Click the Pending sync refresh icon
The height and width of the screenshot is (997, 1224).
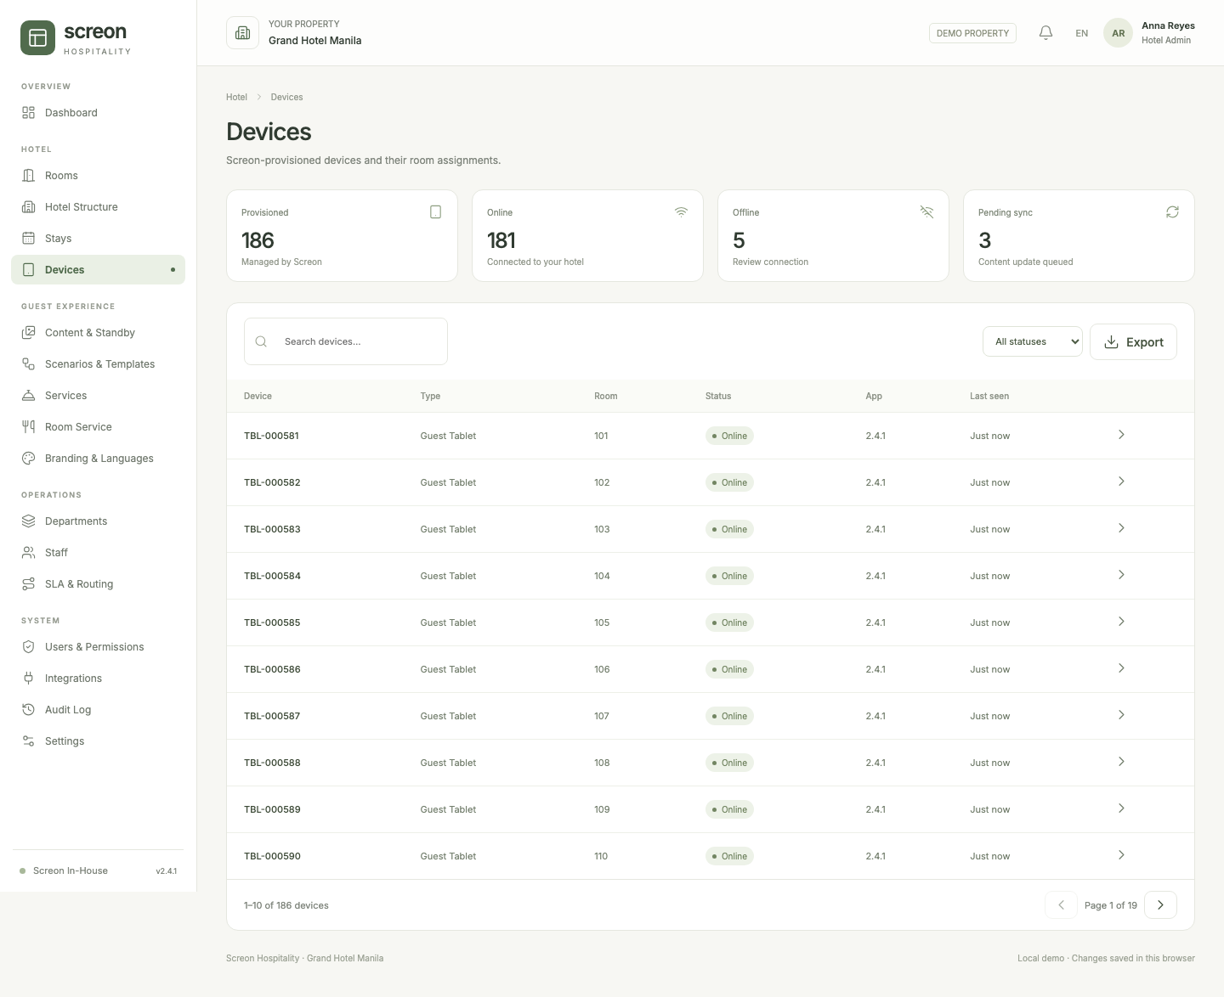click(1172, 212)
